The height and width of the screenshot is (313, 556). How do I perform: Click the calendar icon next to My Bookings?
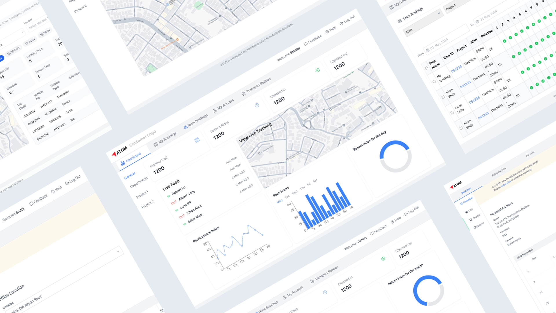pyautogui.click(x=156, y=144)
